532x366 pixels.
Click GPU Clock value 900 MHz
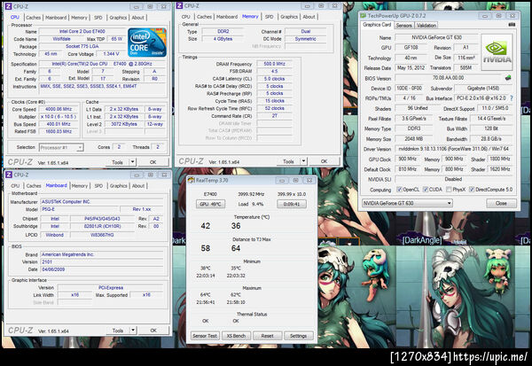407,160
